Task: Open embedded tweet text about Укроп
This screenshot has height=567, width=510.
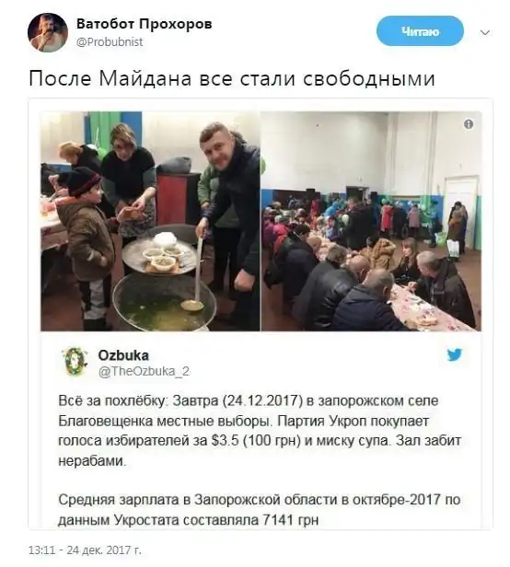Action: [260, 431]
